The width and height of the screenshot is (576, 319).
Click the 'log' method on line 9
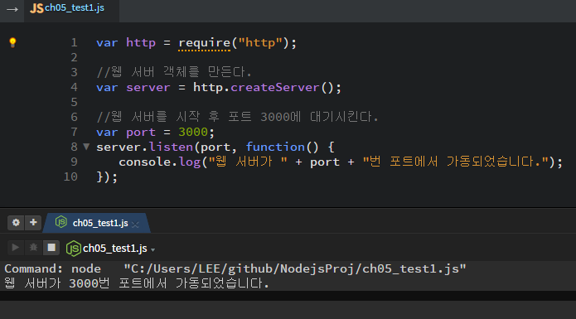pyautogui.click(x=190, y=162)
